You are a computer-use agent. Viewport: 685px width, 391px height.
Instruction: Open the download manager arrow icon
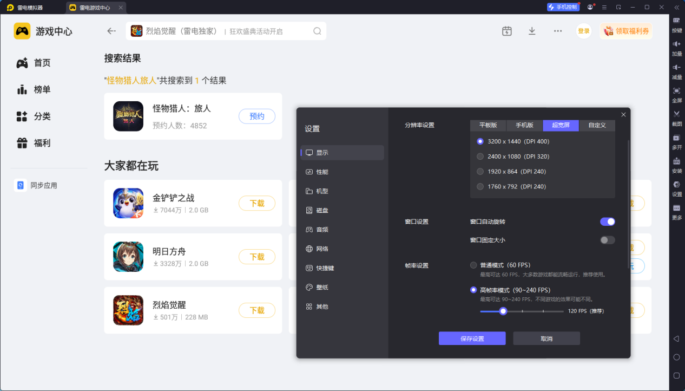532,31
